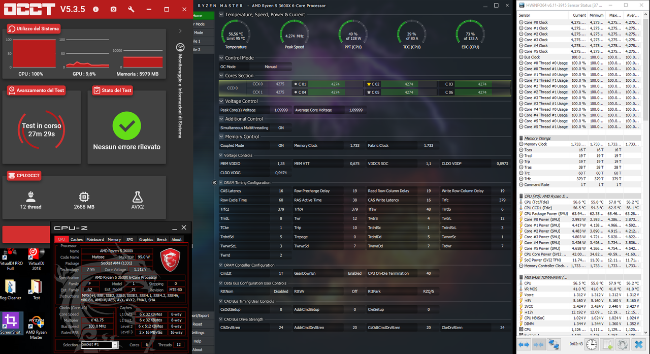Collapse DRAM Timing Configuration section
Screen dimensions: 650x354
tap(221, 183)
